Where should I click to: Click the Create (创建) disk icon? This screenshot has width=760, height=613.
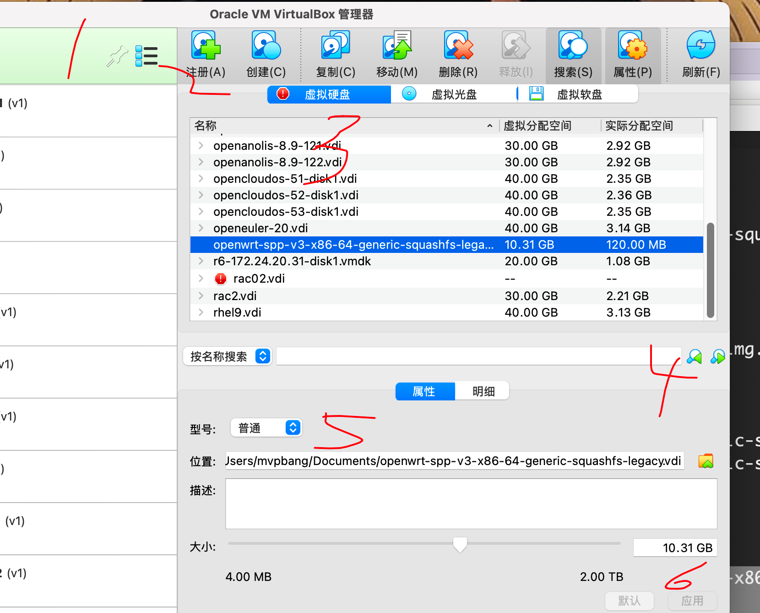coord(266,46)
